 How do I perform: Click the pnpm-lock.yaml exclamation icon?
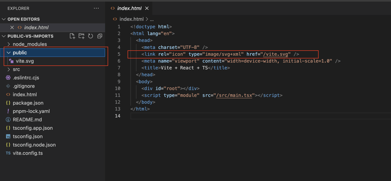point(8,111)
